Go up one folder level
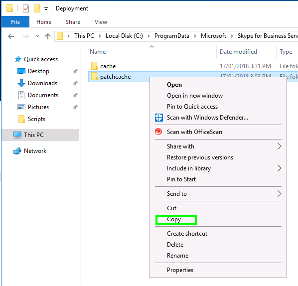 (48, 36)
